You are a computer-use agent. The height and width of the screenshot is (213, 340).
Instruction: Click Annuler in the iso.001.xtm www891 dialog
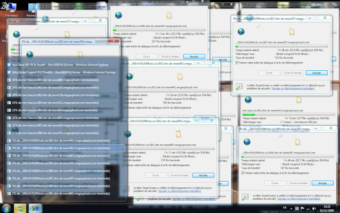[x=203, y=175]
